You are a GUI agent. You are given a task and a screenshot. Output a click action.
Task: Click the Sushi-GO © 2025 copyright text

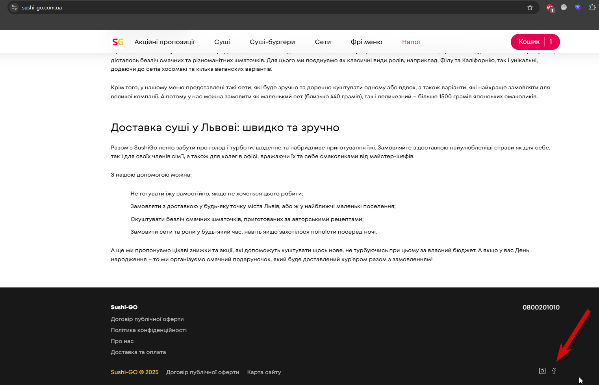135,372
